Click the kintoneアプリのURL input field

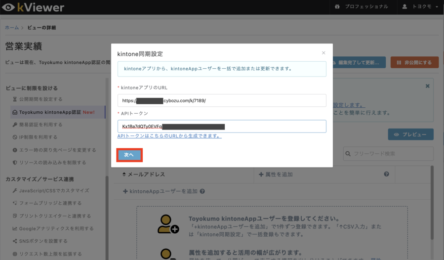(x=222, y=100)
